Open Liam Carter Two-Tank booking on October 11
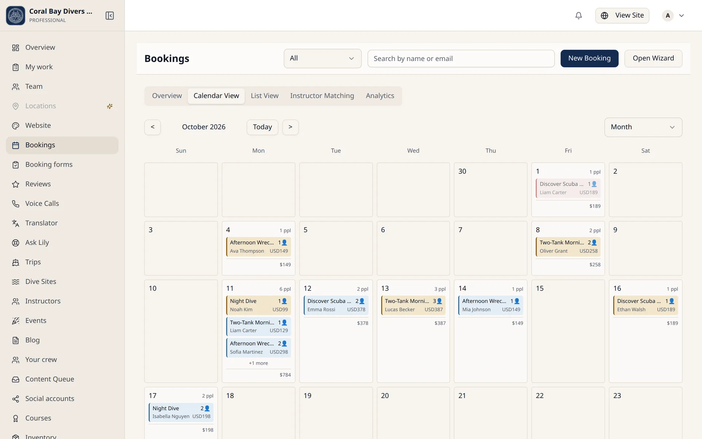702x439 pixels. coord(258,326)
